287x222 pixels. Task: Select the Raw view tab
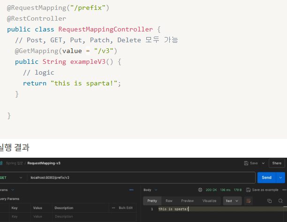point(169,201)
